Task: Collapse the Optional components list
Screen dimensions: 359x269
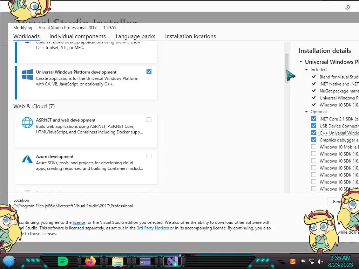Action: point(306,112)
